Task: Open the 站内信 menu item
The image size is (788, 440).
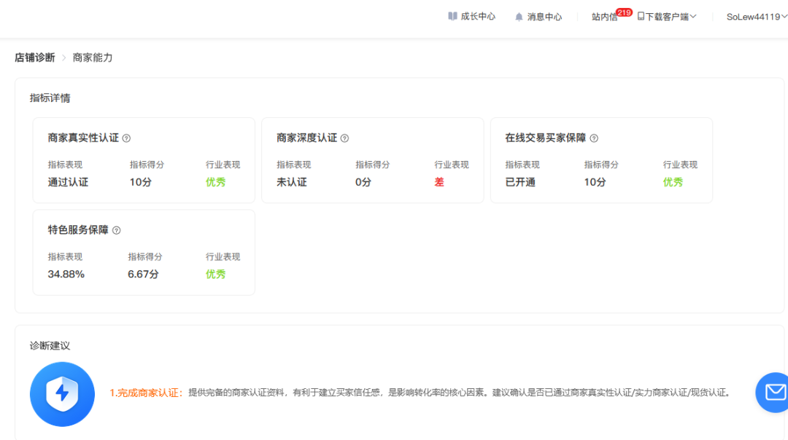Action: point(605,15)
